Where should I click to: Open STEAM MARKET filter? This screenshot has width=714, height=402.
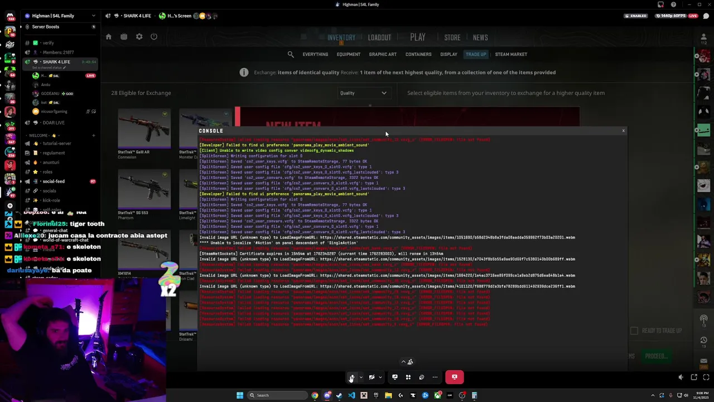[x=511, y=54]
